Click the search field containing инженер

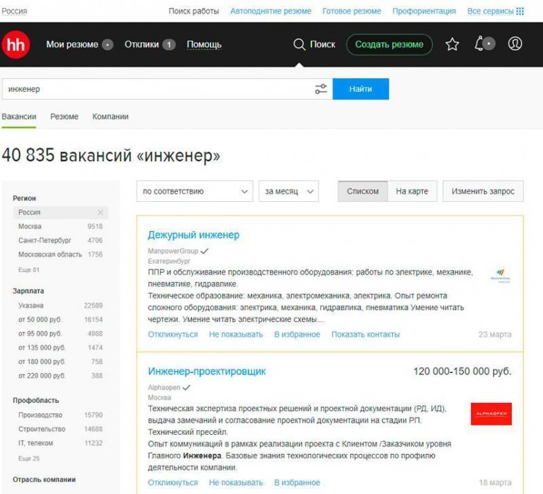point(156,89)
